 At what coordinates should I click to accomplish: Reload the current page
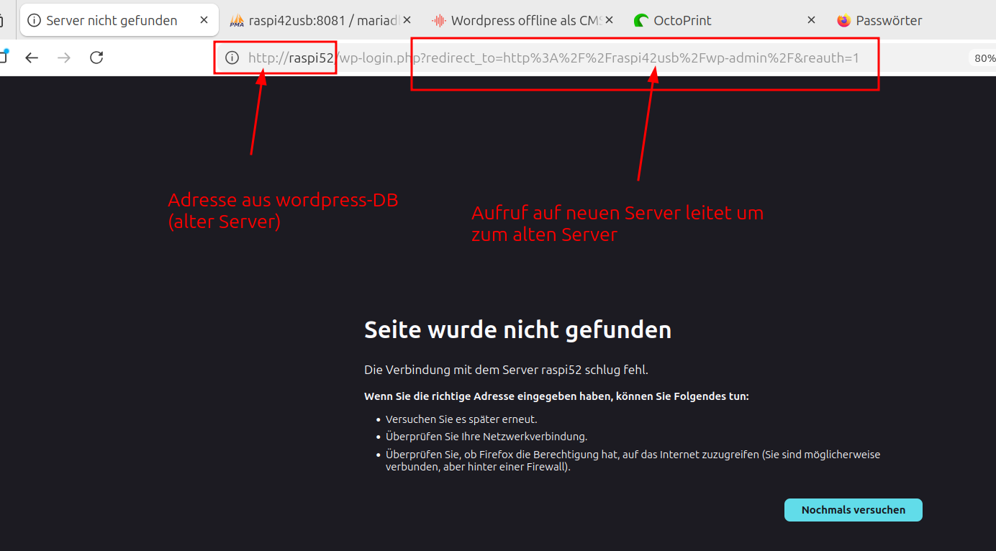96,58
